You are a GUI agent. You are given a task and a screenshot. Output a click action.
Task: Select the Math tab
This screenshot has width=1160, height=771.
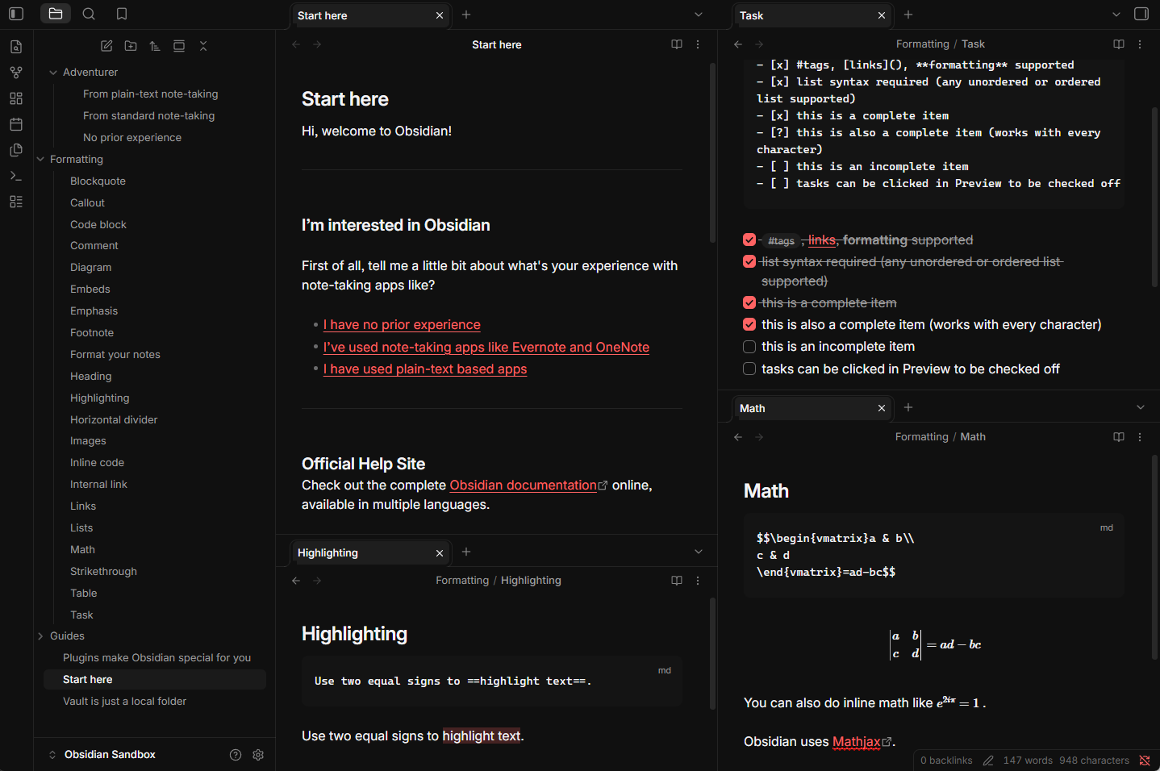click(813, 408)
